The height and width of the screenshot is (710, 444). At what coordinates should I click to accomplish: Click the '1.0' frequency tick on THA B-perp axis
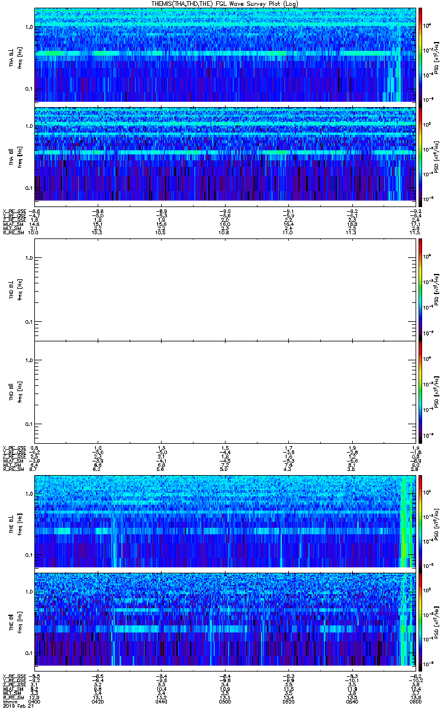pyautogui.click(x=28, y=27)
